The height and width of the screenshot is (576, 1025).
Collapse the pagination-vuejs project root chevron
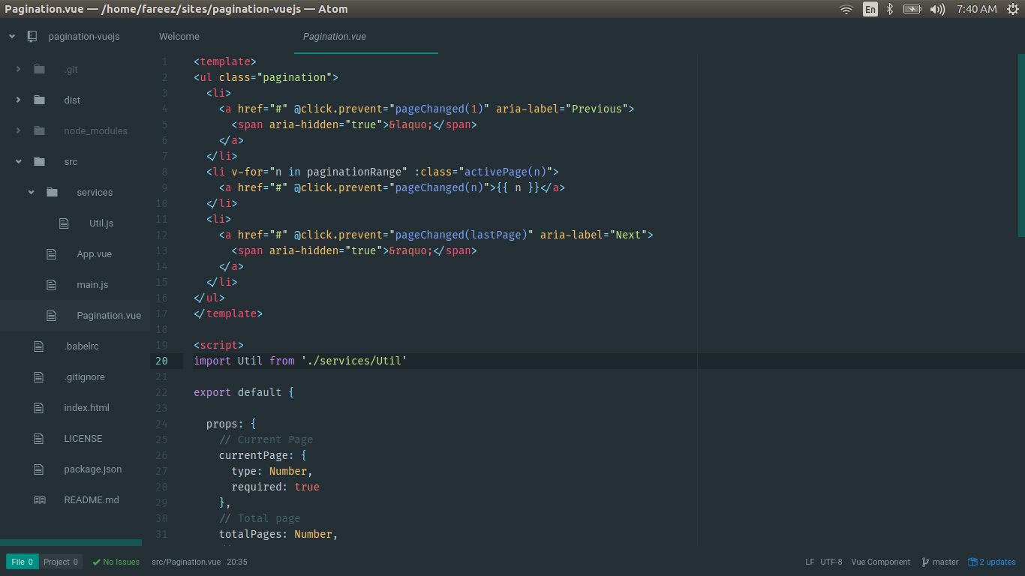click(x=12, y=36)
